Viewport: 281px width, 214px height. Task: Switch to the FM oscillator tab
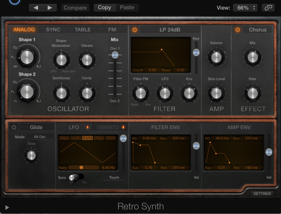pos(112,30)
